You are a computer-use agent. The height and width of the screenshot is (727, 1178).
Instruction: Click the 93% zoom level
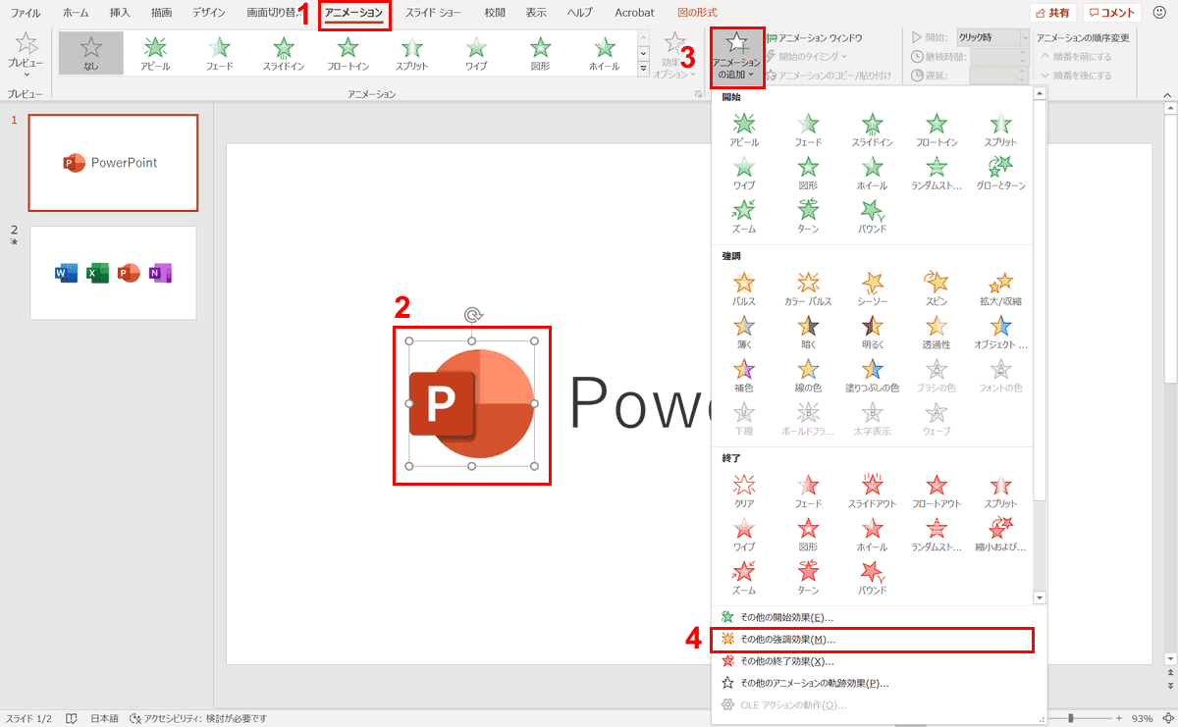1143,718
